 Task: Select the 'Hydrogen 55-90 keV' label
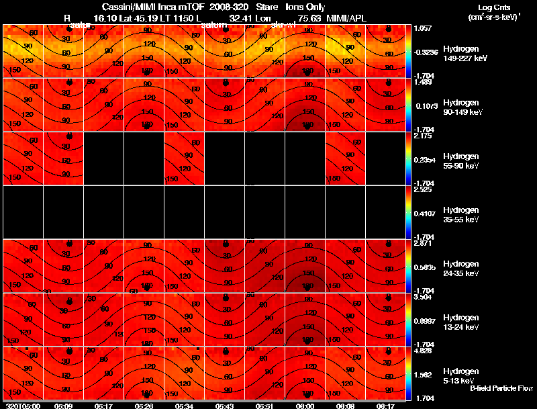(461, 161)
